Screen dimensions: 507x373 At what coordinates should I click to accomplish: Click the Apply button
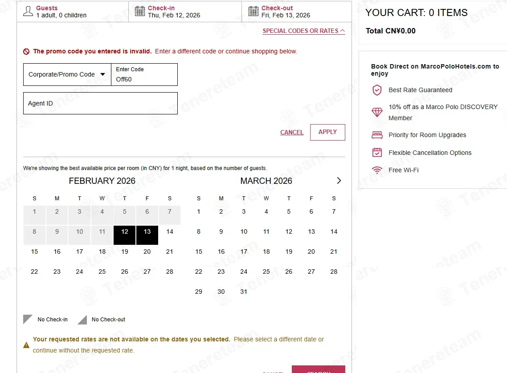(327, 132)
